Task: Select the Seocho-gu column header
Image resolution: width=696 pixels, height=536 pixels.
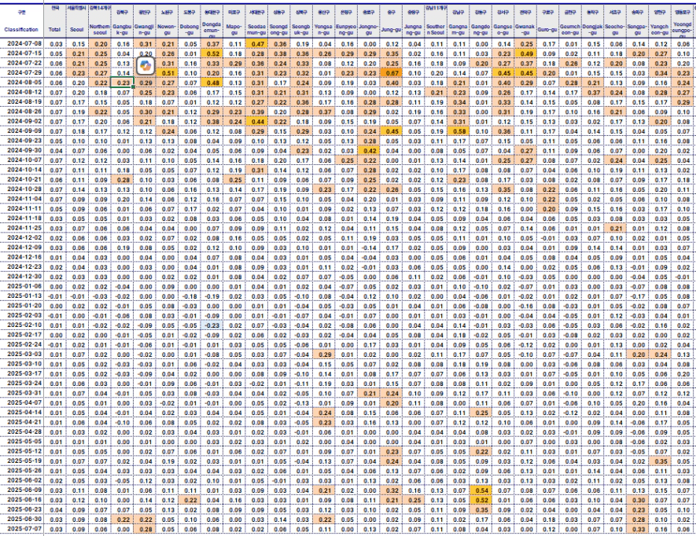Action: point(616,30)
